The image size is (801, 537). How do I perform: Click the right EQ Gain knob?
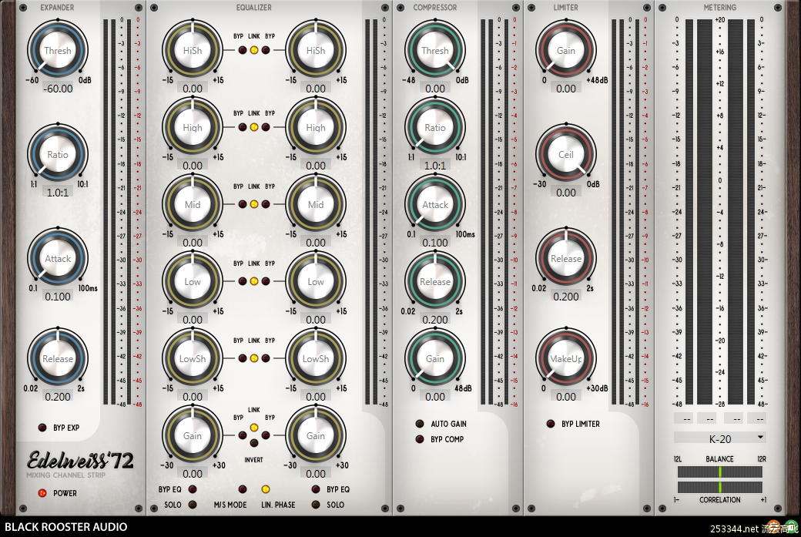pyautogui.click(x=316, y=436)
